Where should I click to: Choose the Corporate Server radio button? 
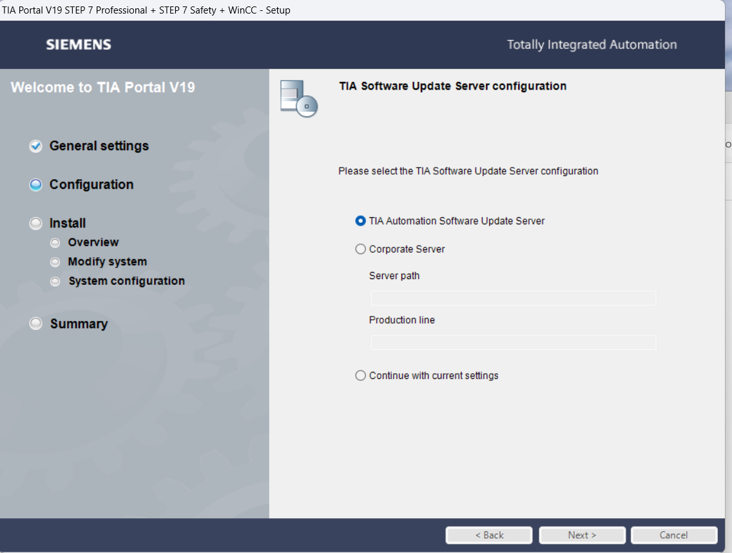pos(360,249)
